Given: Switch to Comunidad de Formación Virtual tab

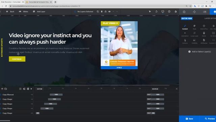Looking at the screenshot, I should tap(39, 2).
